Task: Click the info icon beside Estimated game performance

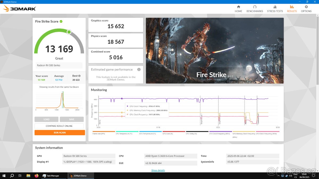Action: point(139,69)
